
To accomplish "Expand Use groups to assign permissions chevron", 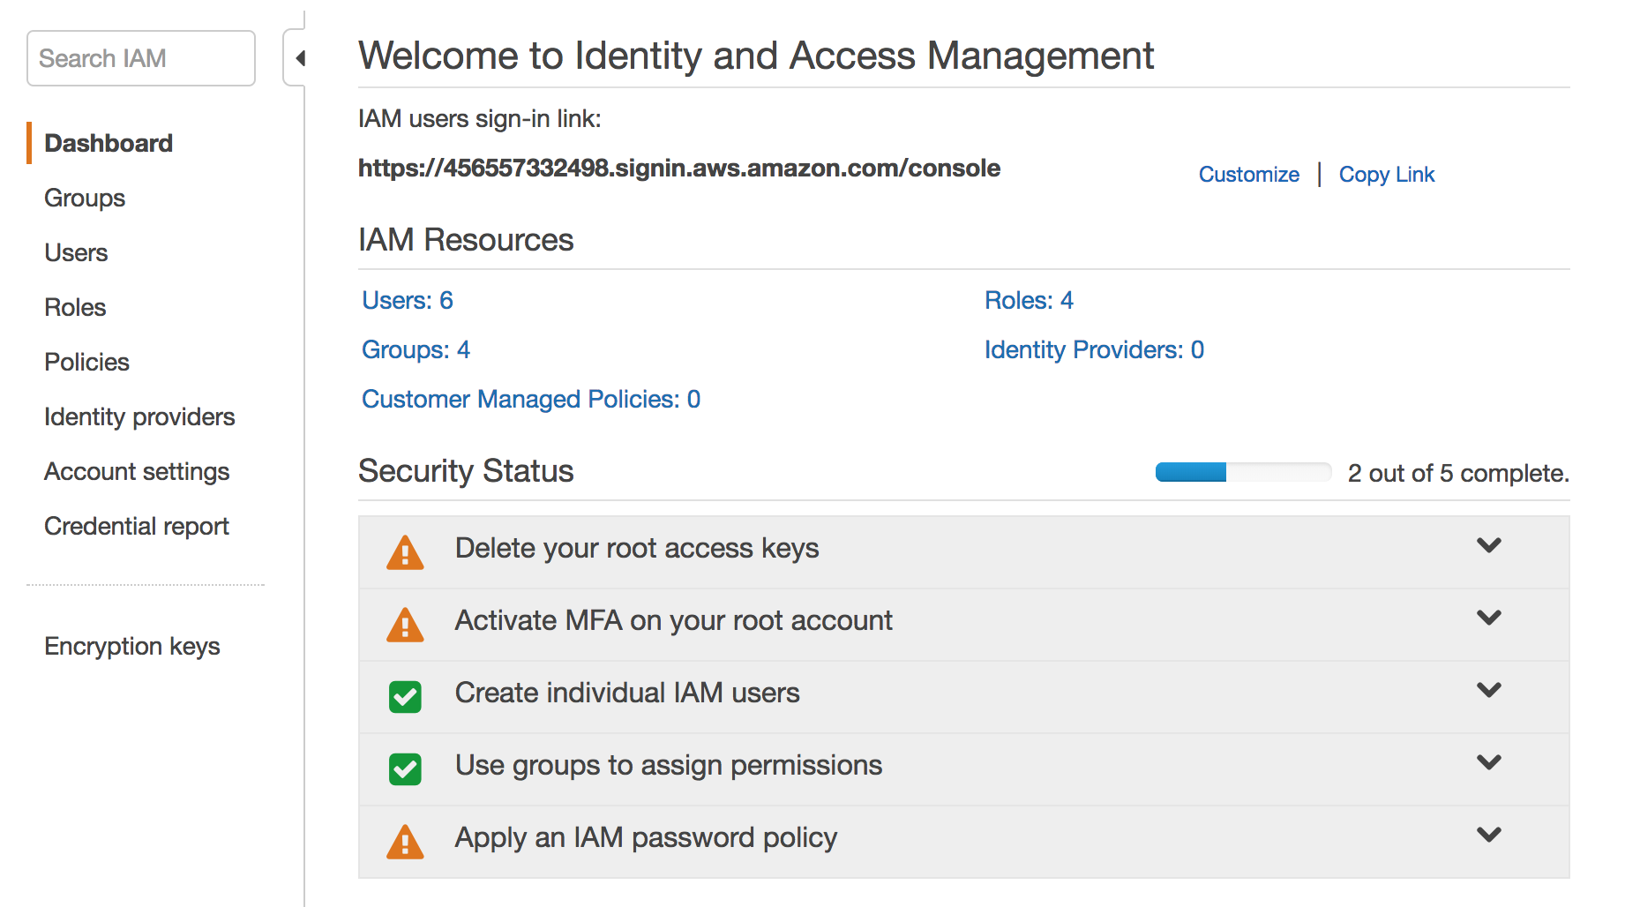I will click(1488, 763).
